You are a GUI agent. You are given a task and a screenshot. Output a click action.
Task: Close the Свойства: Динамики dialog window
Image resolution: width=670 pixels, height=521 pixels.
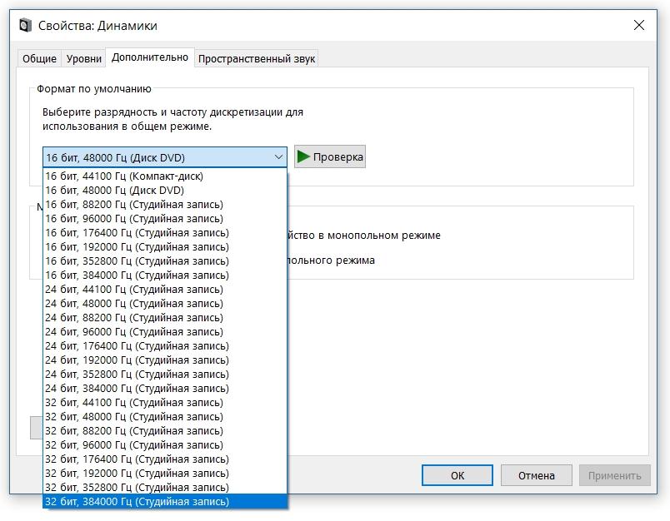pos(639,26)
